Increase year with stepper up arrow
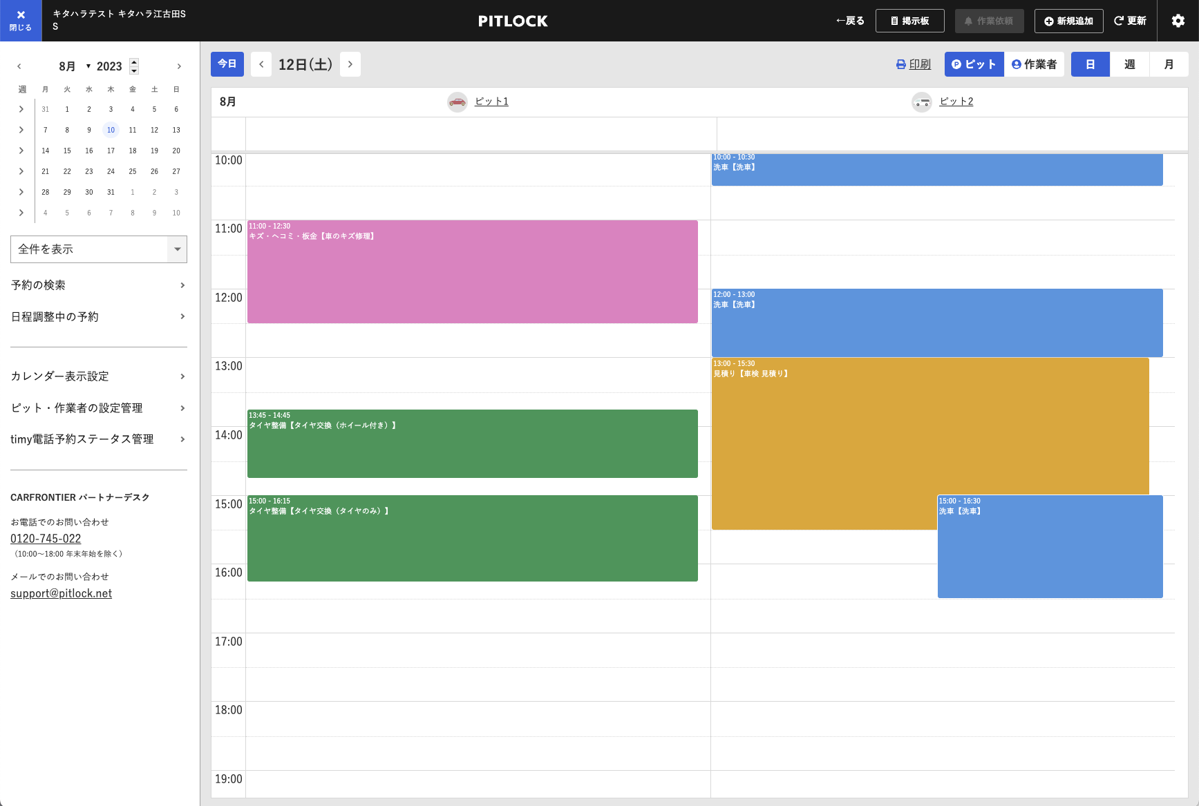Viewport: 1199px width, 806px height. 134,62
